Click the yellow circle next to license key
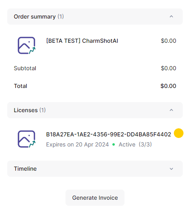 click(x=179, y=133)
